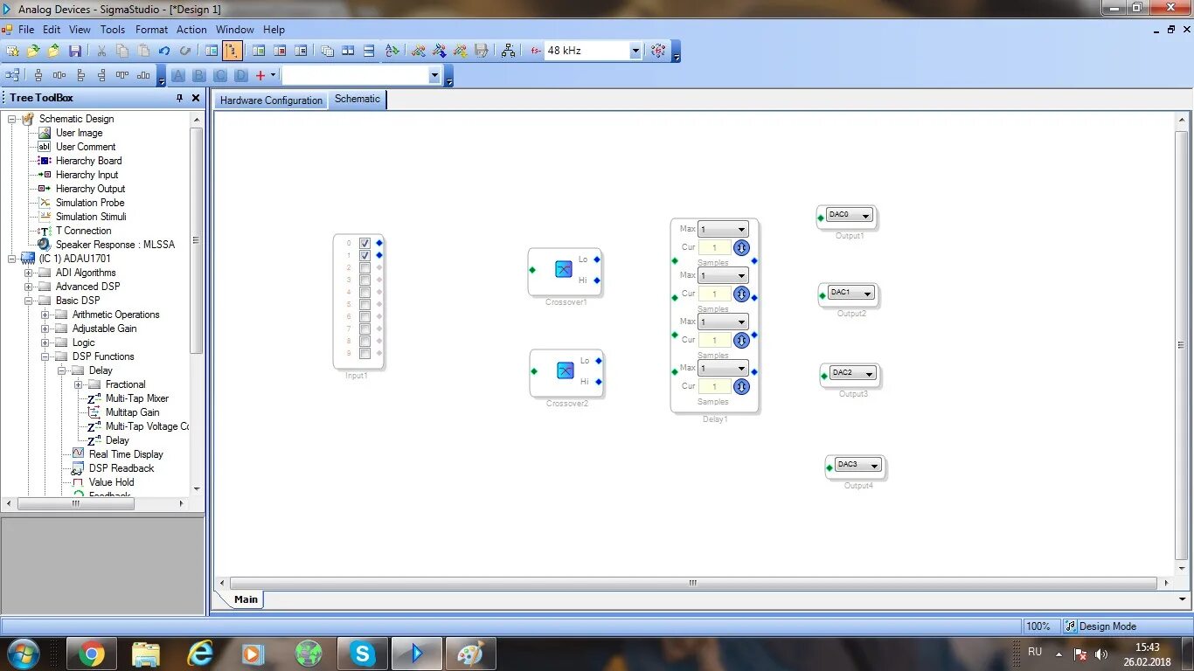Open the Tools menu
1194x671 pixels.
point(113,29)
